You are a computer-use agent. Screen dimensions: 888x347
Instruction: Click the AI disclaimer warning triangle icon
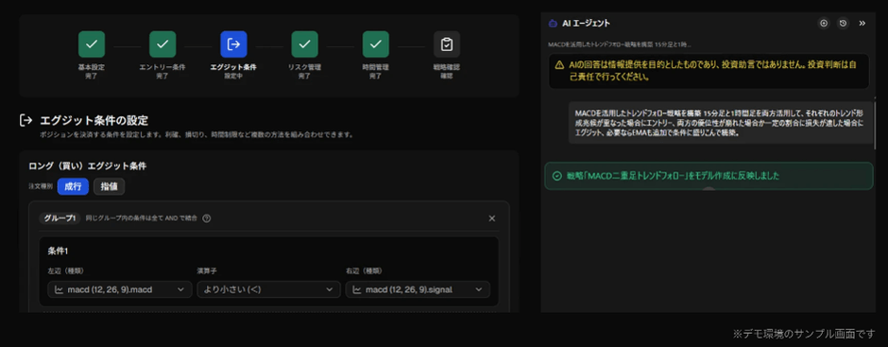pos(559,64)
